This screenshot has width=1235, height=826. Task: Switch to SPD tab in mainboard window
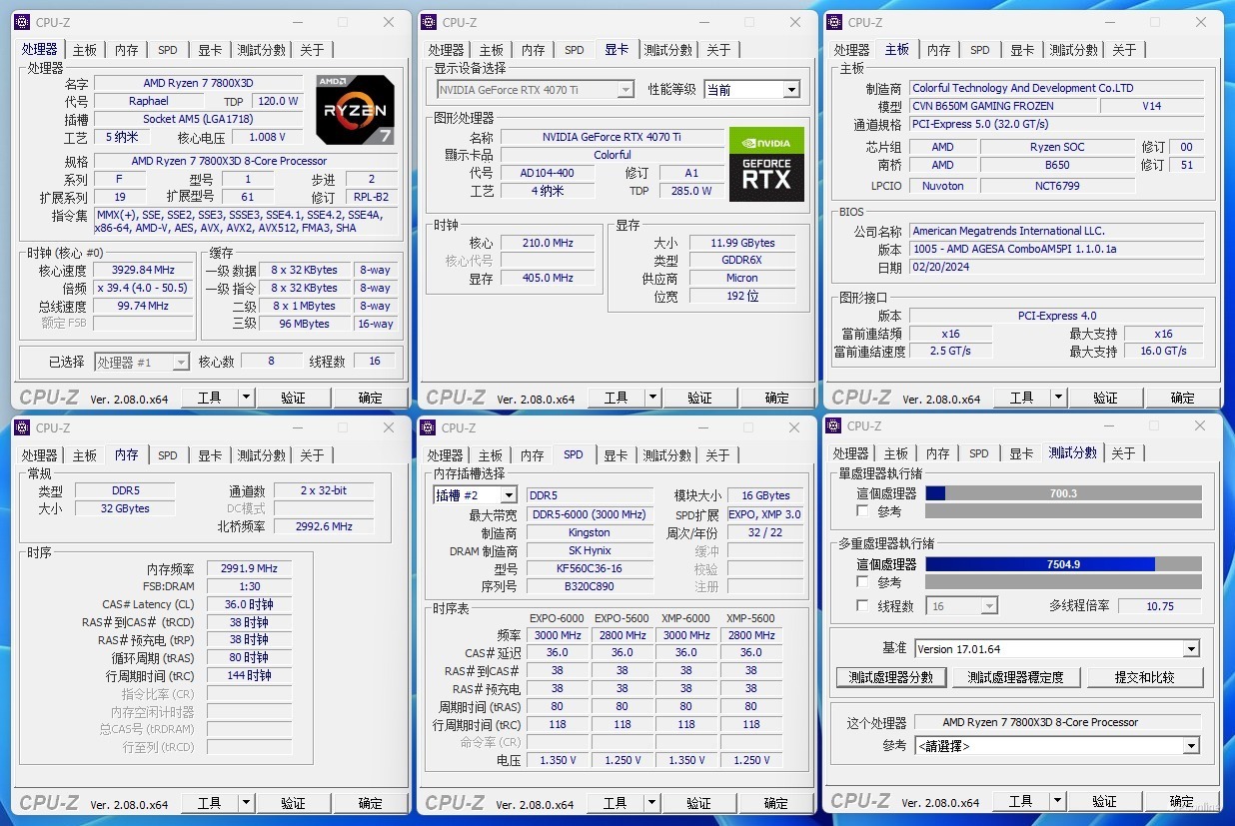(x=980, y=50)
